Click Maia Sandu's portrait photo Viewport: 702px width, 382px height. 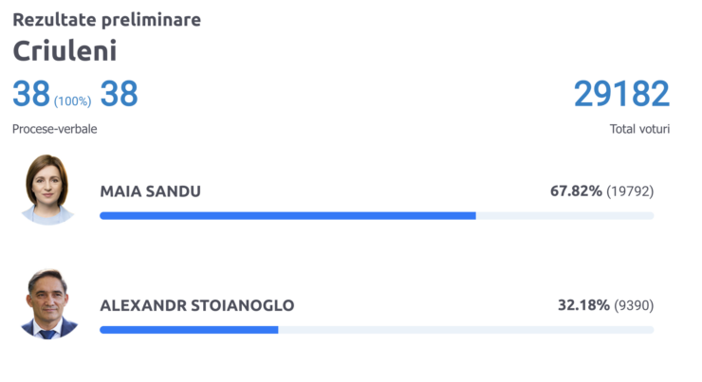pyautogui.click(x=47, y=190)
